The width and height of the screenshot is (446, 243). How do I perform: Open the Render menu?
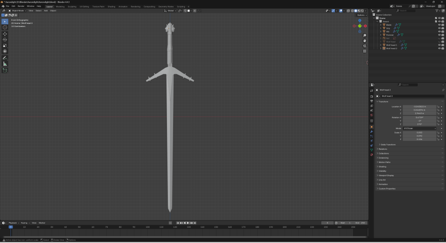coord(21,7)
